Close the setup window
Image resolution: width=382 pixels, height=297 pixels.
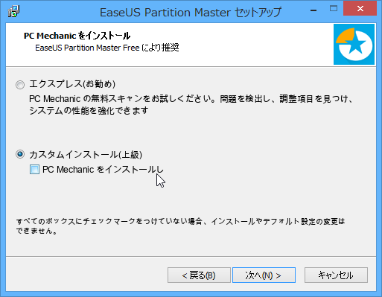click(x=360, y=8)
